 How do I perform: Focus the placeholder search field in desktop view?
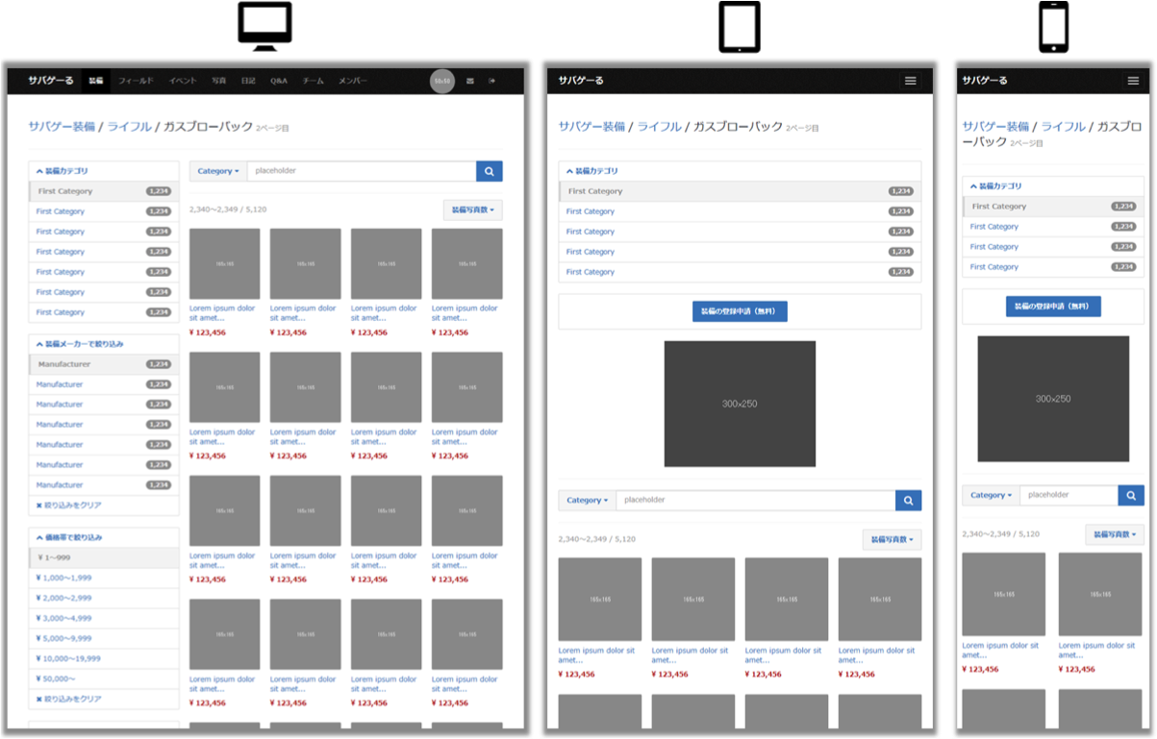point(362,171)
